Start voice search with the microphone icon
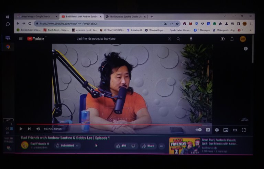The width and height of the screenshot is (264, 169). [191, 39]
